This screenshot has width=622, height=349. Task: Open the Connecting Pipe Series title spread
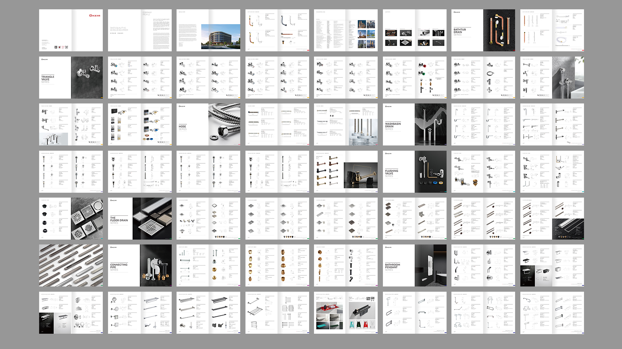pos(140,265)
